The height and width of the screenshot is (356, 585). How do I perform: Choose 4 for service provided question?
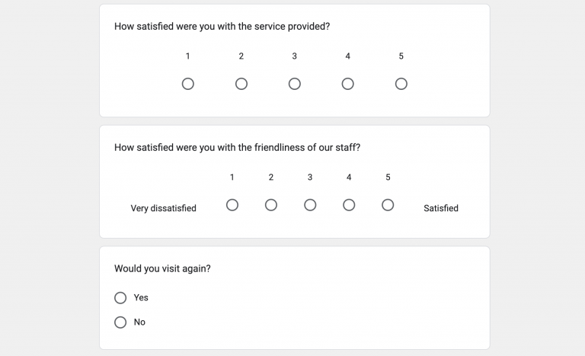click(x=348, y=84)
